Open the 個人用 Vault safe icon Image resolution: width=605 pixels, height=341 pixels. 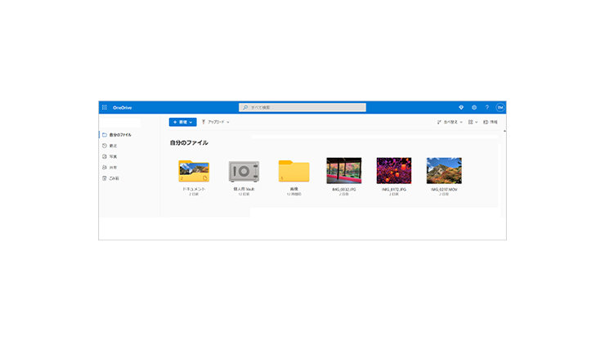[244, 171]
